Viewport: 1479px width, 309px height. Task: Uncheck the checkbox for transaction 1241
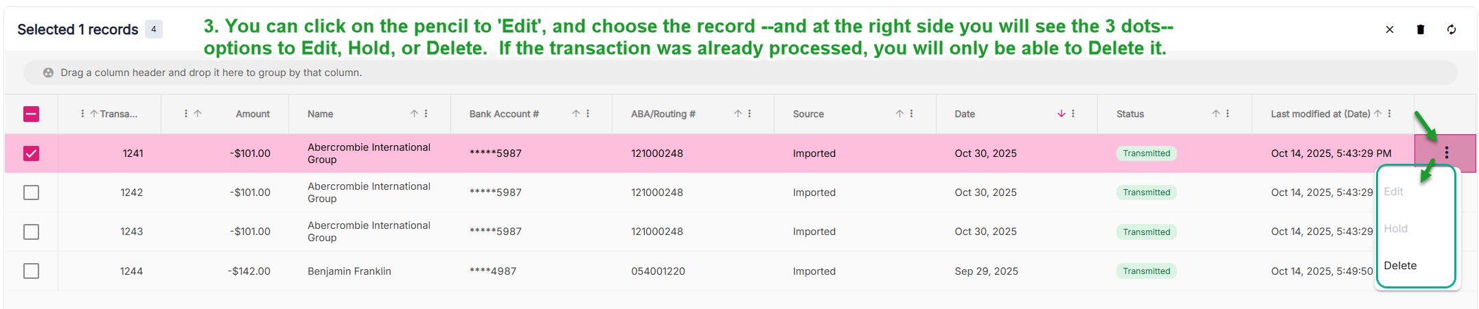[31, 153]
